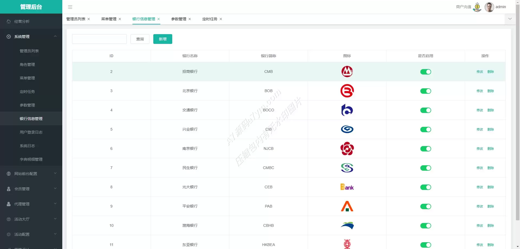
Task: Click 删除 link for 交通银行 row
Action: [x=490, y=110]
